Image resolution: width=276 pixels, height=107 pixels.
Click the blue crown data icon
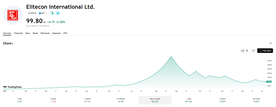tap(58, 13)
